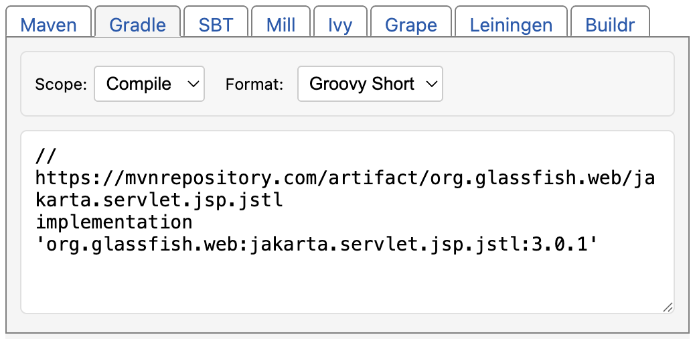Click inside the dependency snippet text area
695x339 pixels.
click(x=347, y=222)
